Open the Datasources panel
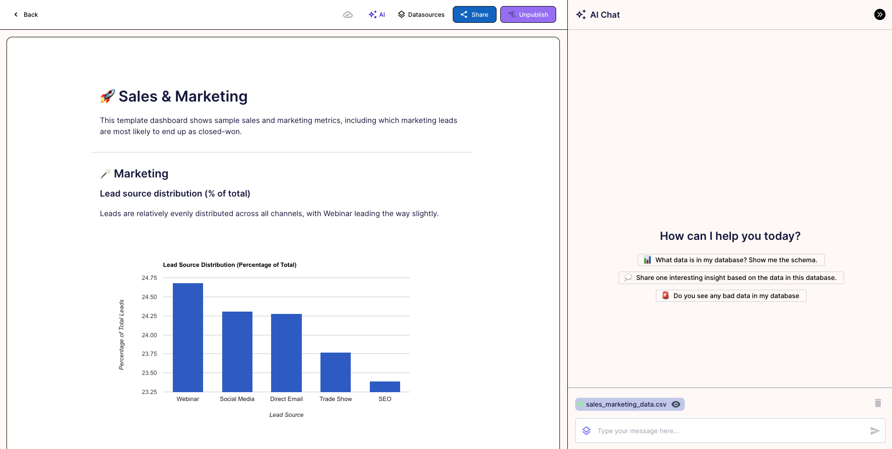Image resolution: width=892 pixels, height=449 pixels. pyautogui.click(x=420, y=14)
